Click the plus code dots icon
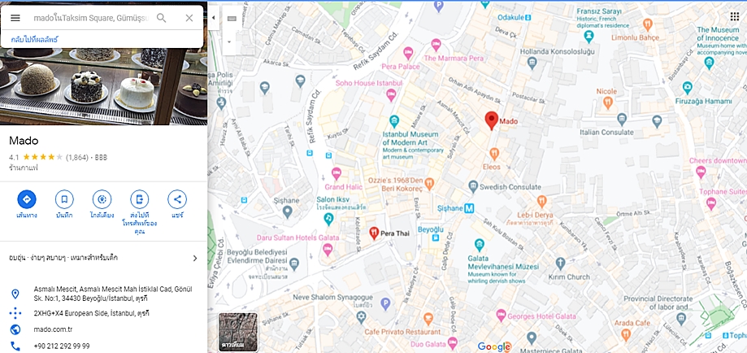The image size is (747, 353). click(15, 313)
